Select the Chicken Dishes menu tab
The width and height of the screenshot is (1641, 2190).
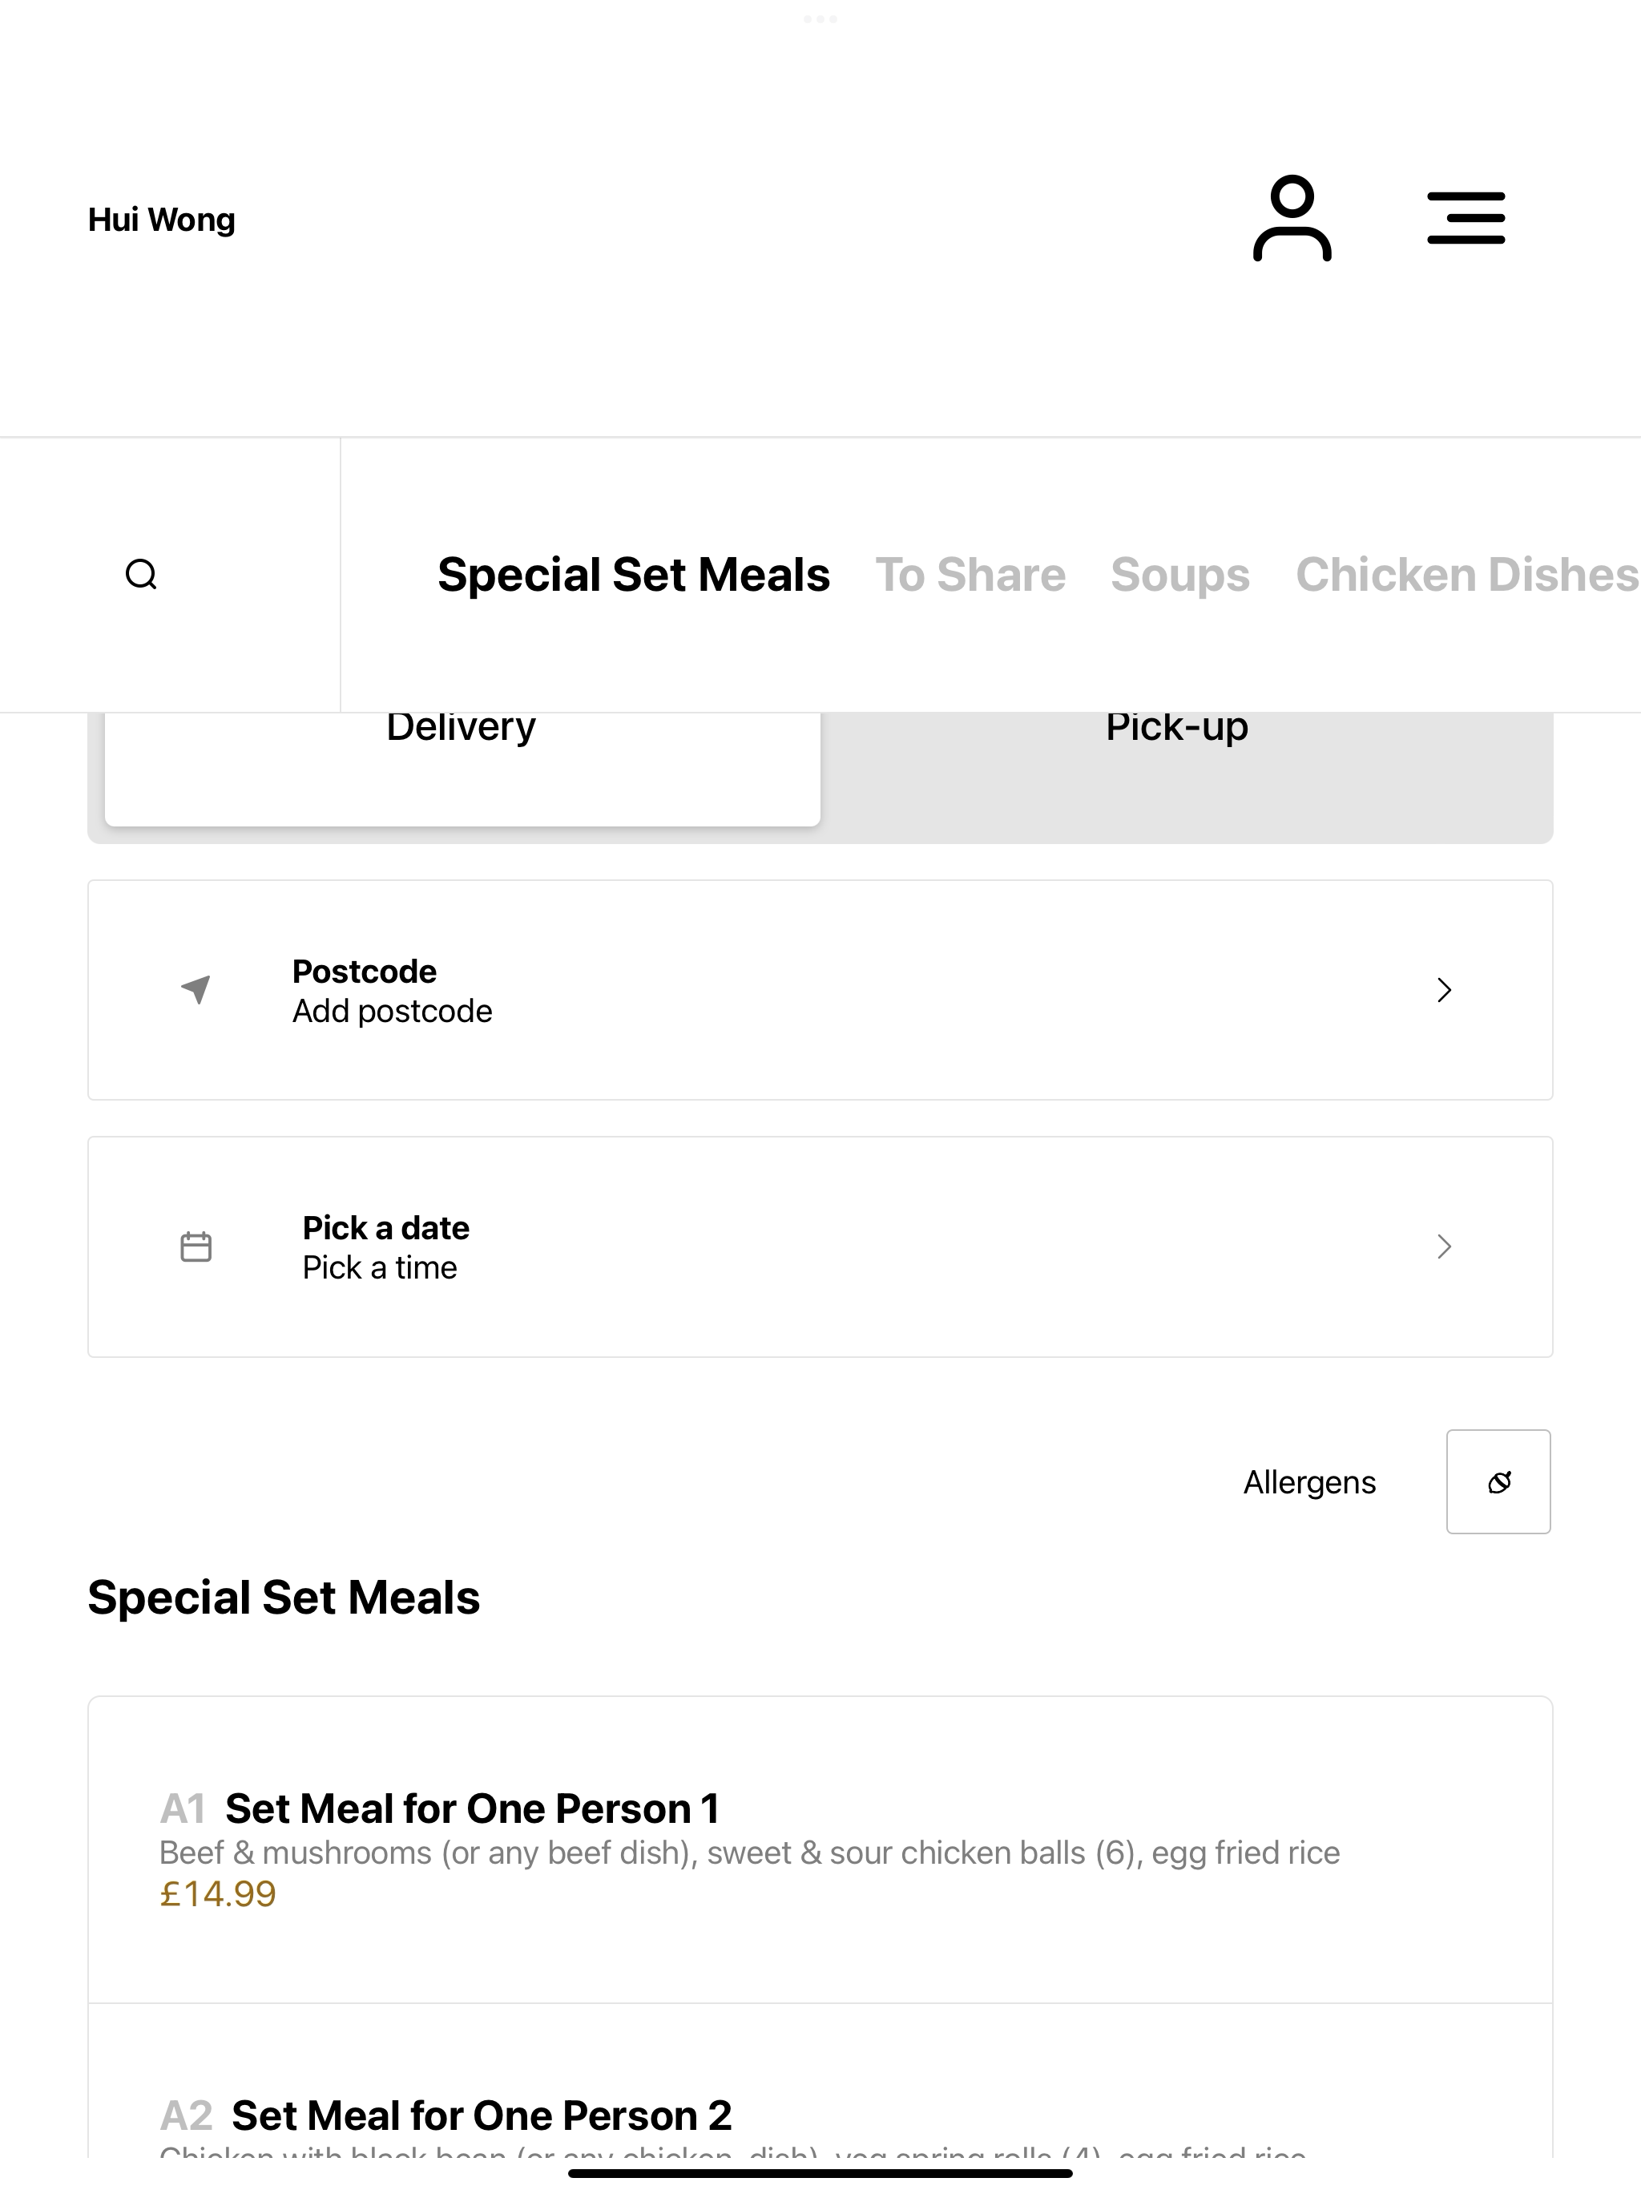pyautogui.click(x=1467, y=576)
